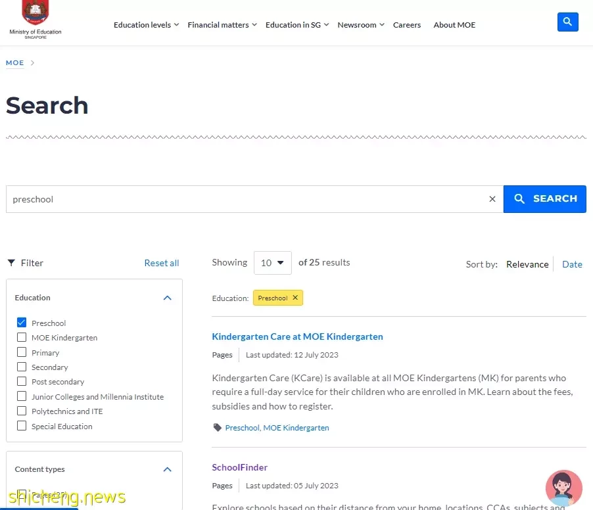Click the 'of 25 results' text

pyautogui.click(x=324, y=262)
